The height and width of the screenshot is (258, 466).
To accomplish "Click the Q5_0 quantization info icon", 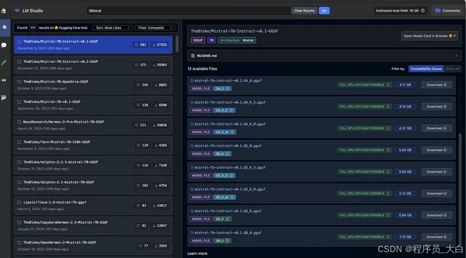I will click(227, 154).
